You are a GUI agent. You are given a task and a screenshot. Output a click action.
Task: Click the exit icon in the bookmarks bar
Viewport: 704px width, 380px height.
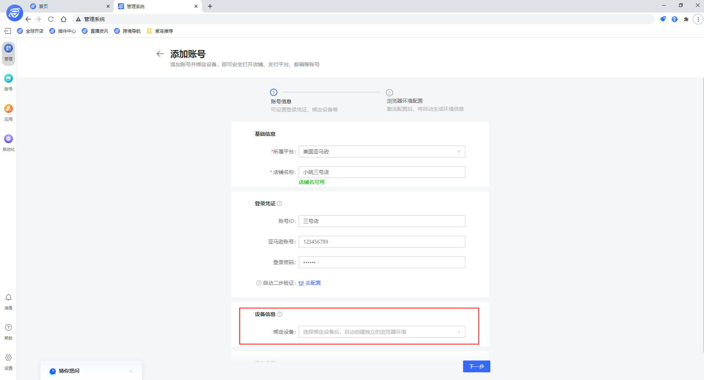(x=8, y=31)
